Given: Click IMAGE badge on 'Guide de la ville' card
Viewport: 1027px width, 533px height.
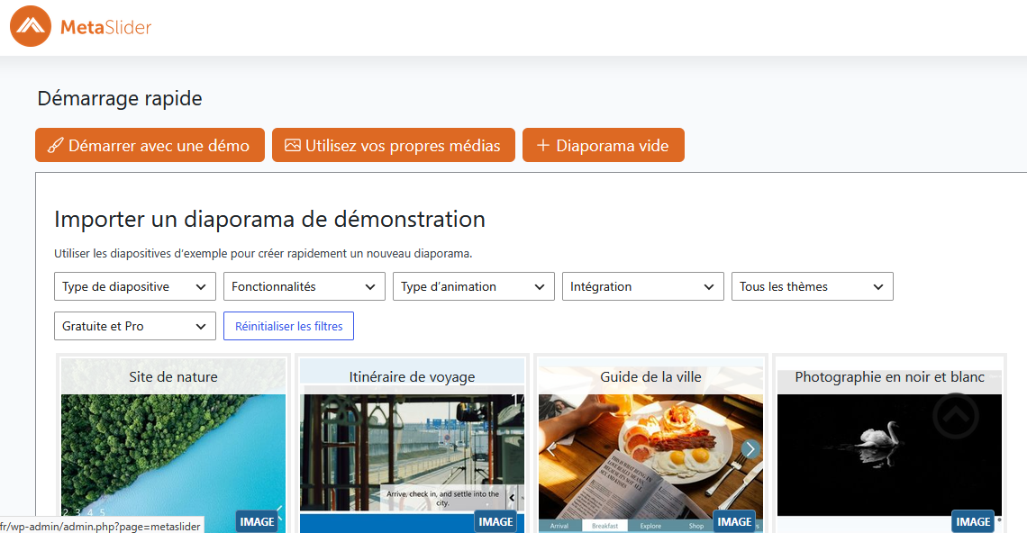Looking at the screenshot, I should coord(734,522).
